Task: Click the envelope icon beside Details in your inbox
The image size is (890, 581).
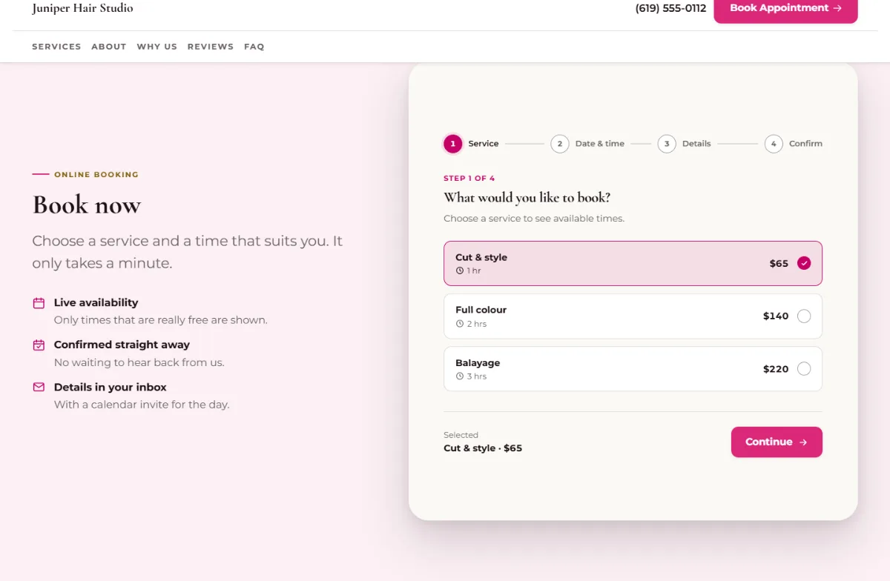Action: (39, 387)
